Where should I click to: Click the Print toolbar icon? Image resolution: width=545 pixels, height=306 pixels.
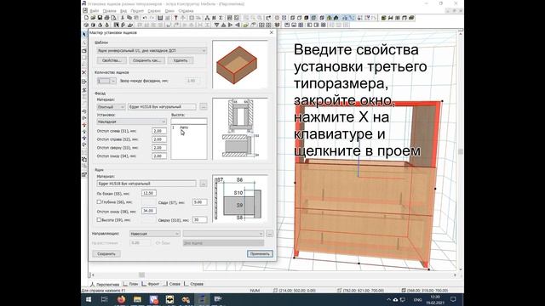point(106,18)
